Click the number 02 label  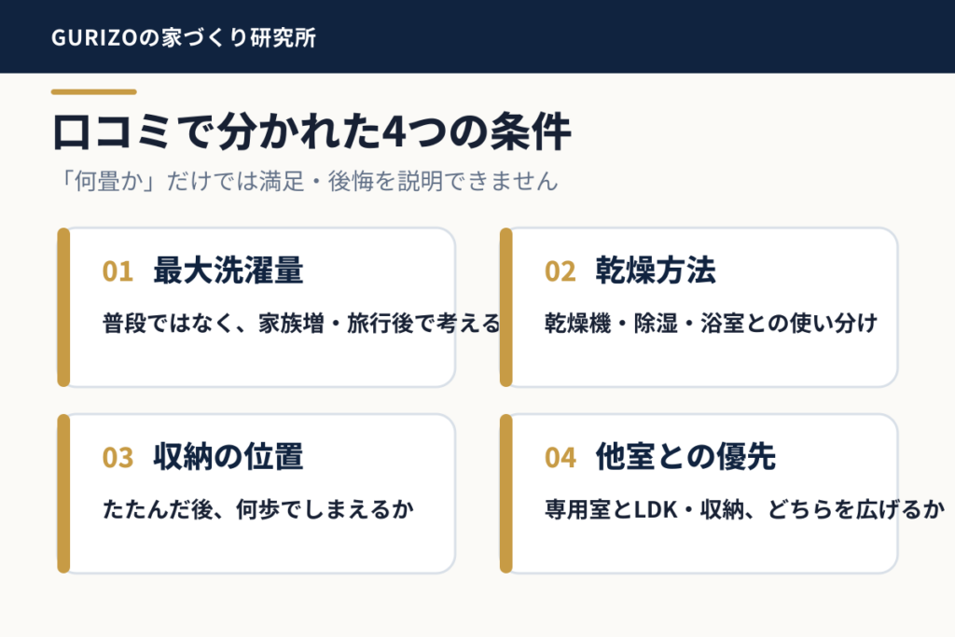coord(560,271)
